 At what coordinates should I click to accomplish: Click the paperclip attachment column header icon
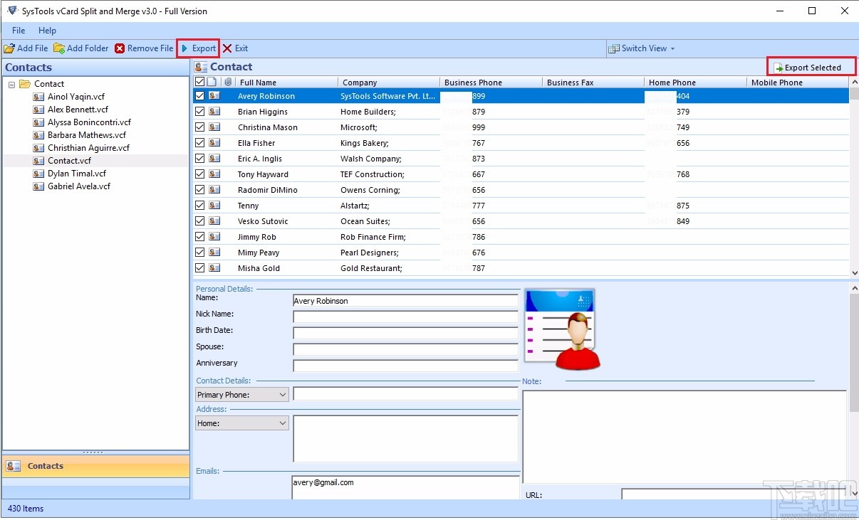click(227, 81)
